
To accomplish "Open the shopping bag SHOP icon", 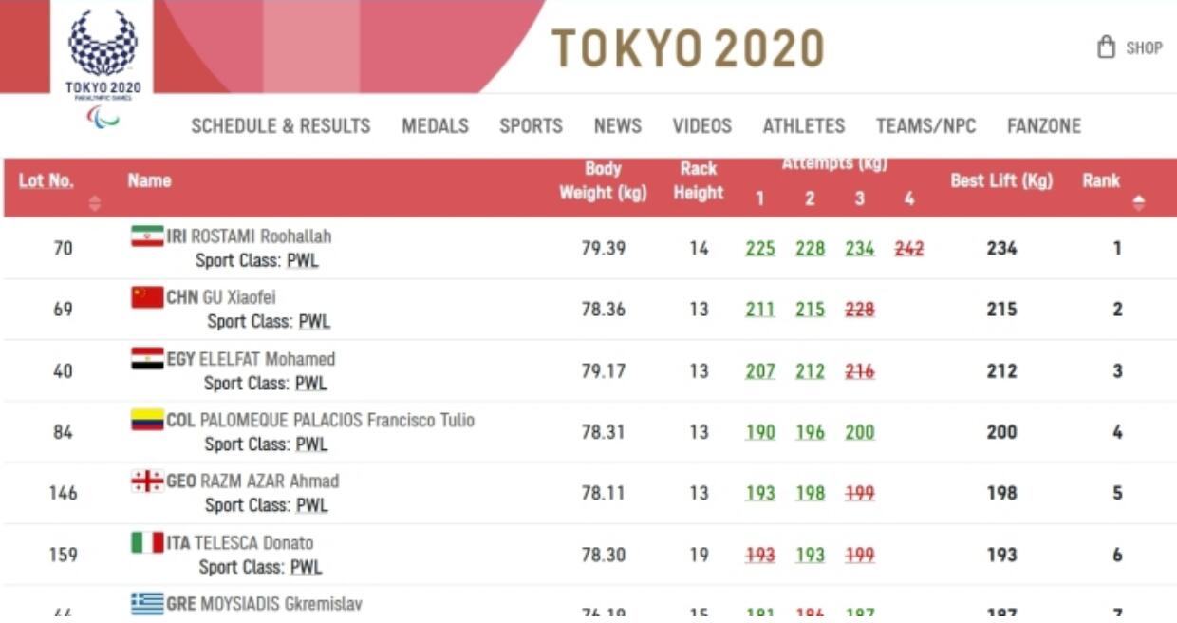I will coord(1106,47).
